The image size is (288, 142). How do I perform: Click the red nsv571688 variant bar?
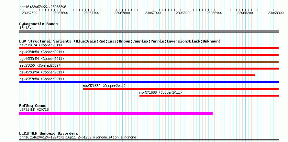[x=209, y=96]
